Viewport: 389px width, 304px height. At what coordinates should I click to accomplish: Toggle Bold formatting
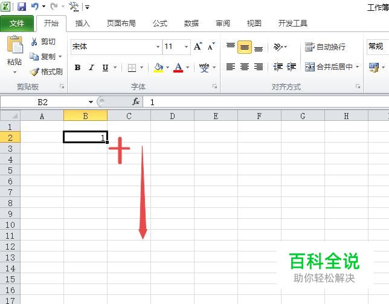click(x=77, y=67)
